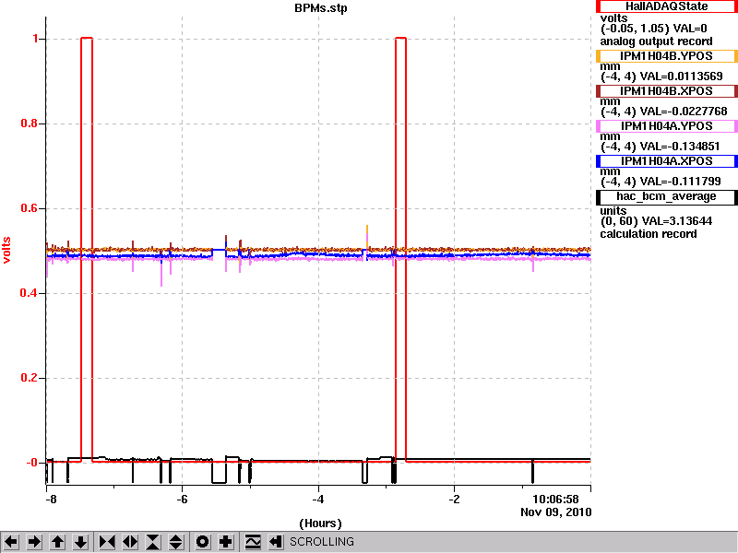Pan the plot down with the down arrow

[81, 542]
